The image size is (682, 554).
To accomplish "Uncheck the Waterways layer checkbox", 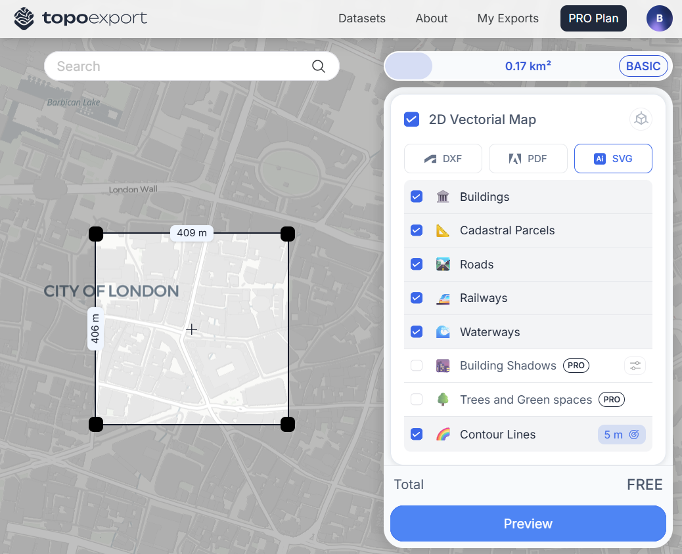I will tap(417, 332).
